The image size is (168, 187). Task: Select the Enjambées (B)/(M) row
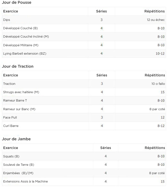(84, 173)
